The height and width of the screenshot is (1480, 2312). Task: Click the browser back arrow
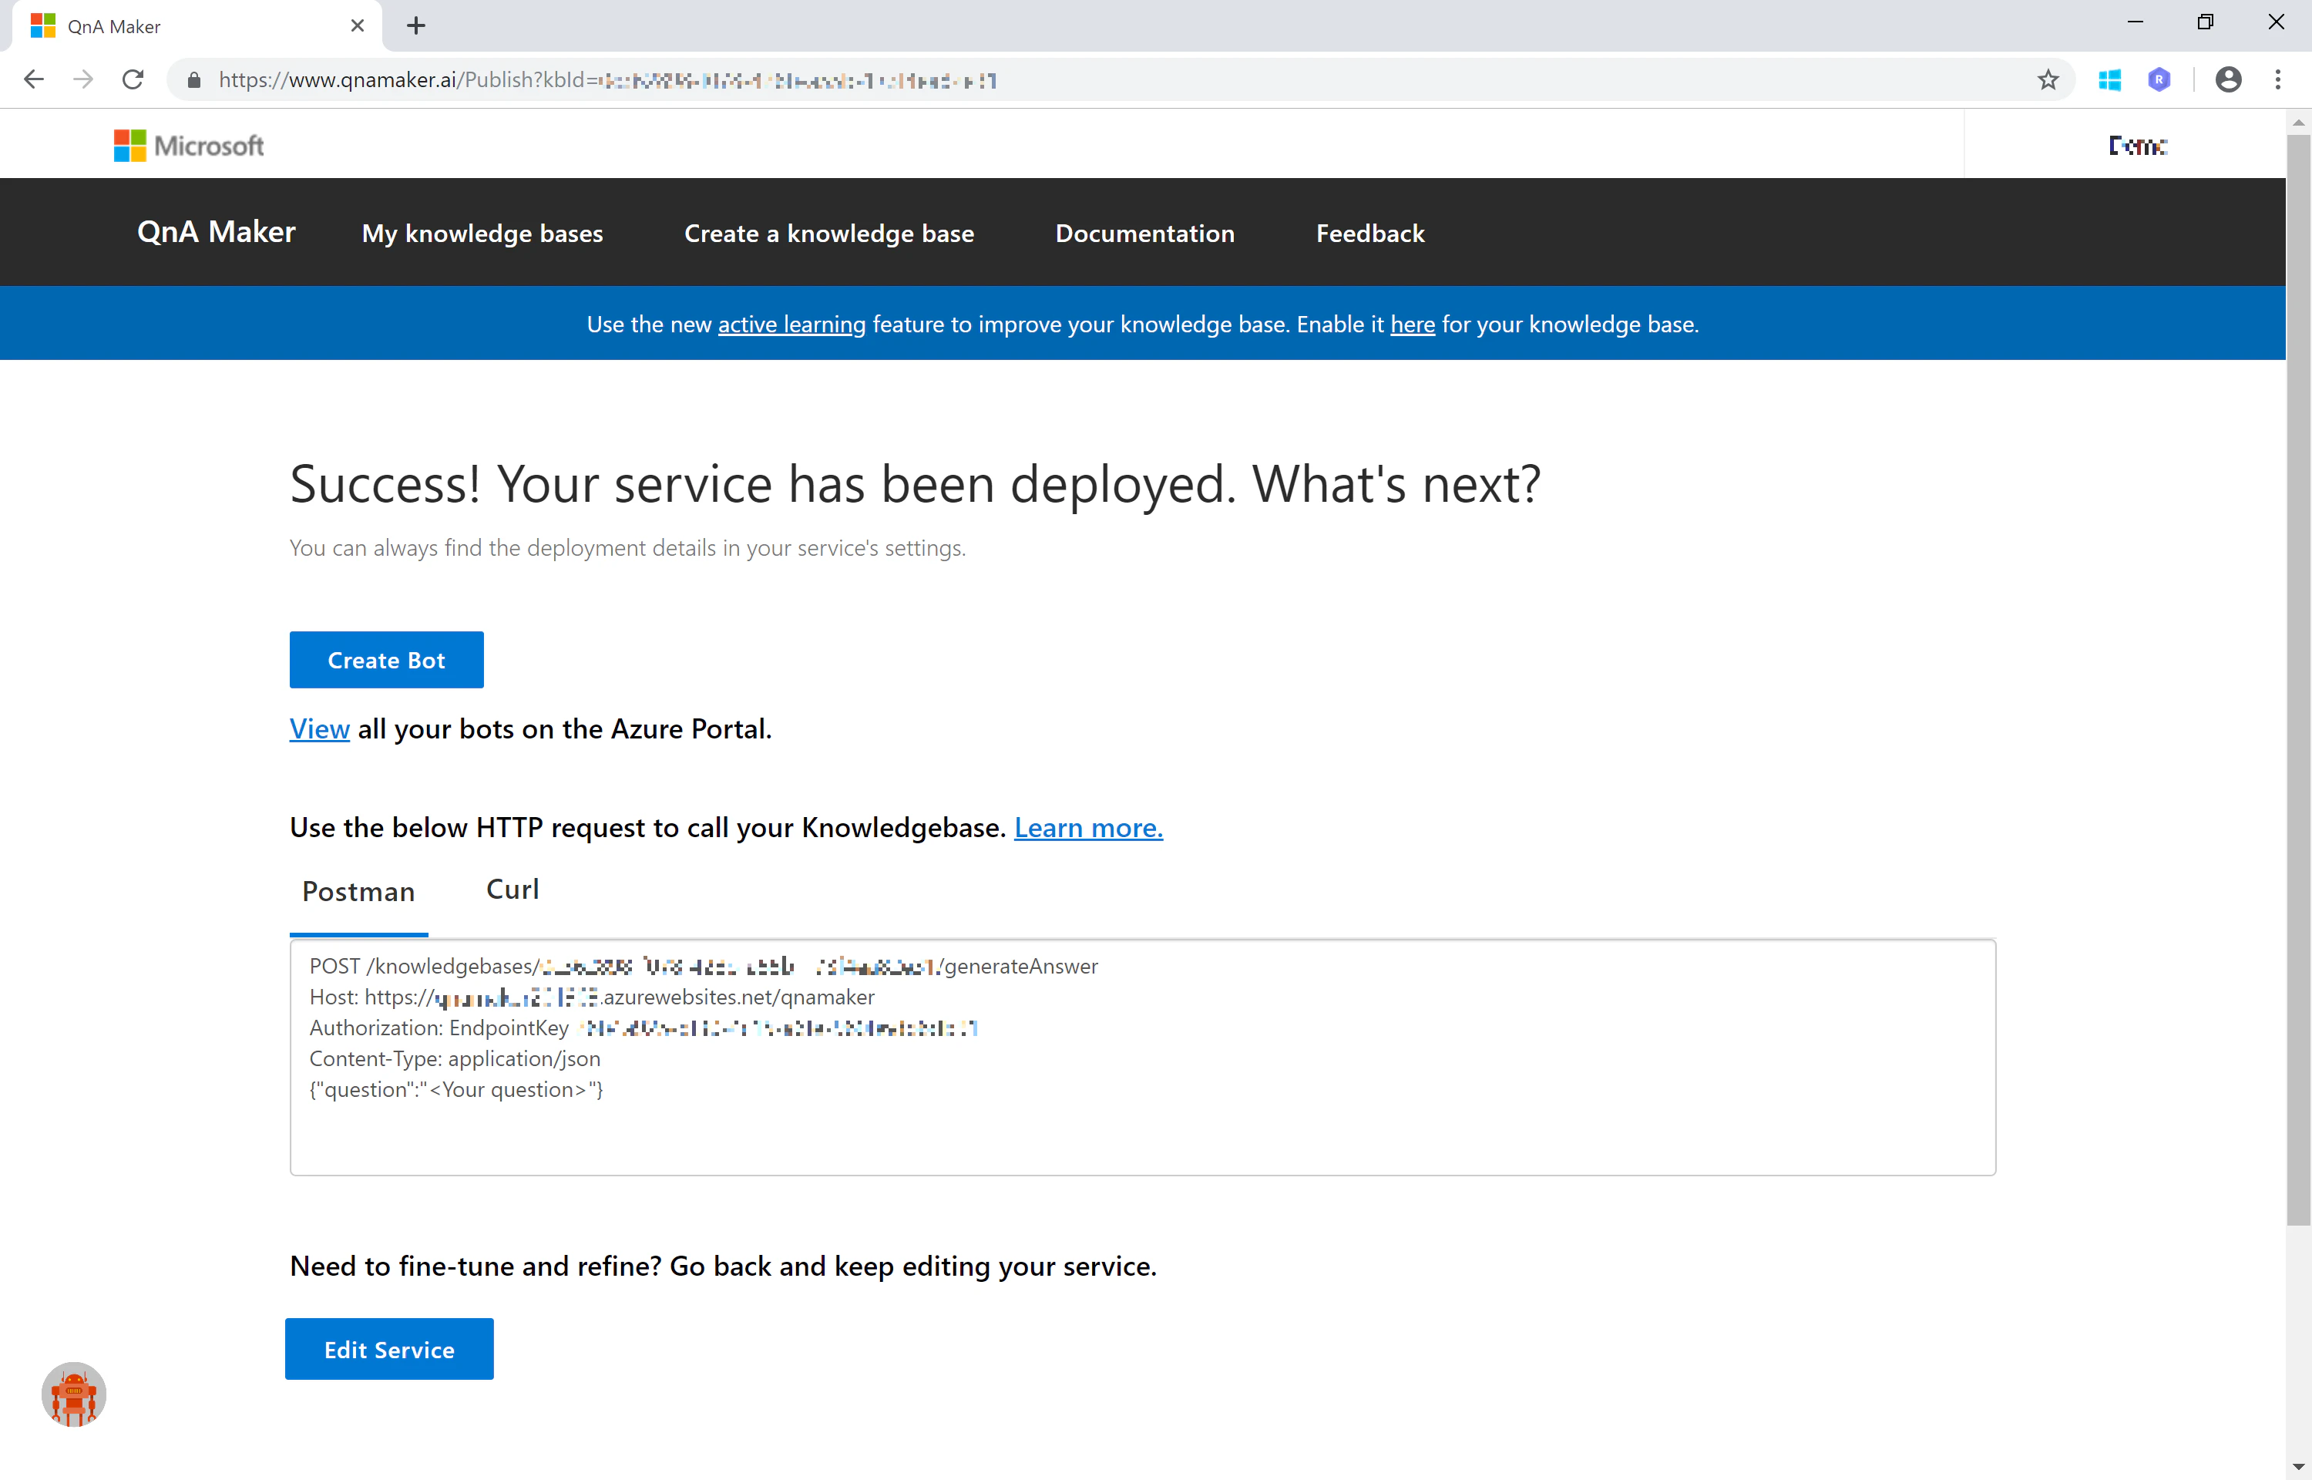click(34, 79)
